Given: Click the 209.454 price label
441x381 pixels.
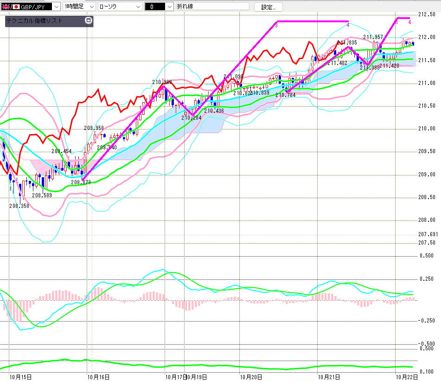Looking at the screenshot, I should 62,151.
